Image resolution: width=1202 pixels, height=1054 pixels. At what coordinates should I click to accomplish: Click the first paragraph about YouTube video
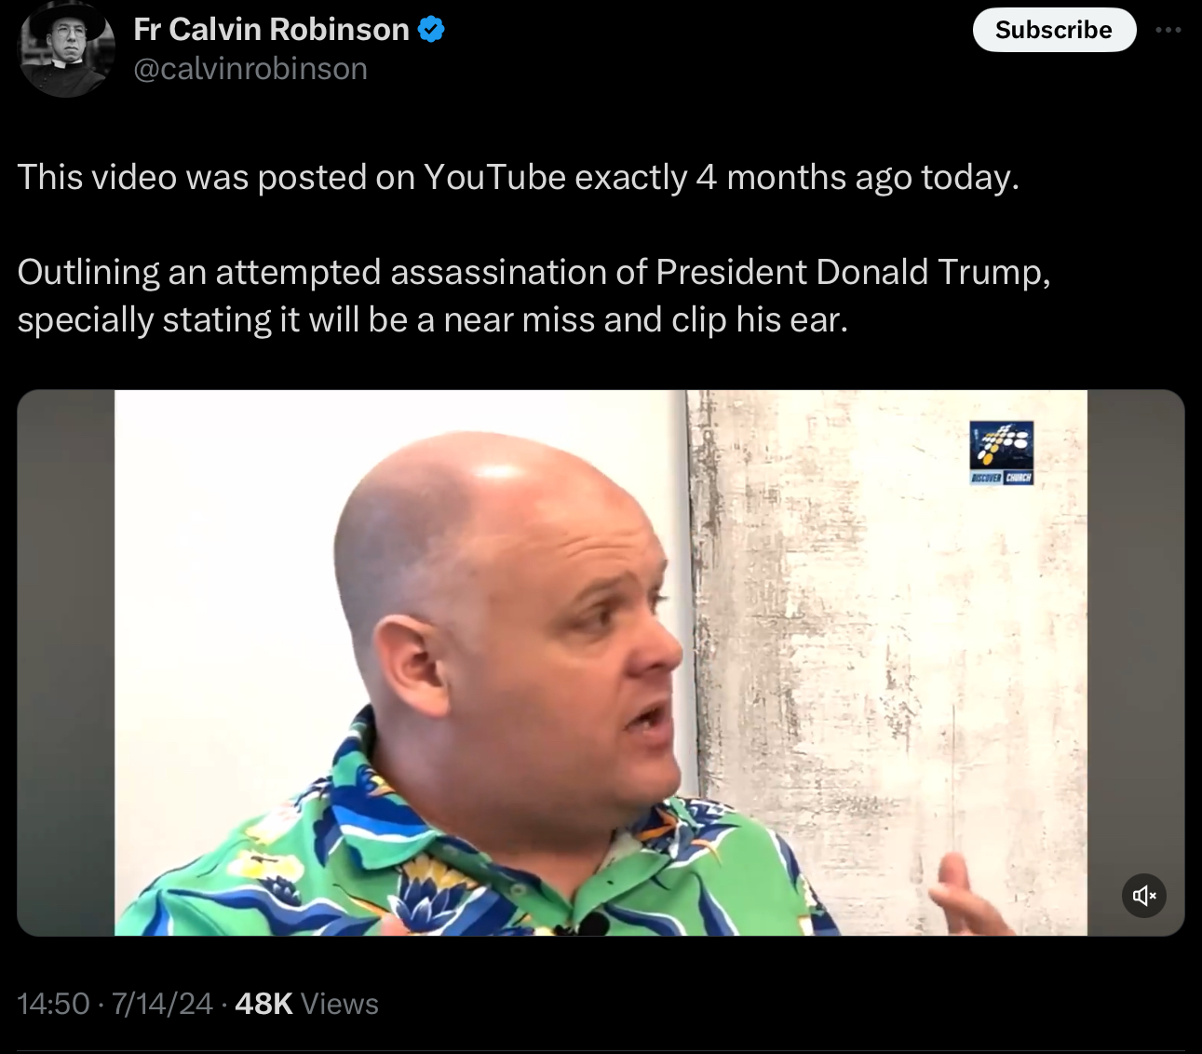click(519, 177)
